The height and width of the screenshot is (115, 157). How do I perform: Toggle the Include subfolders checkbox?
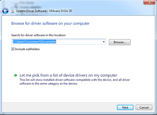[13, 49]
